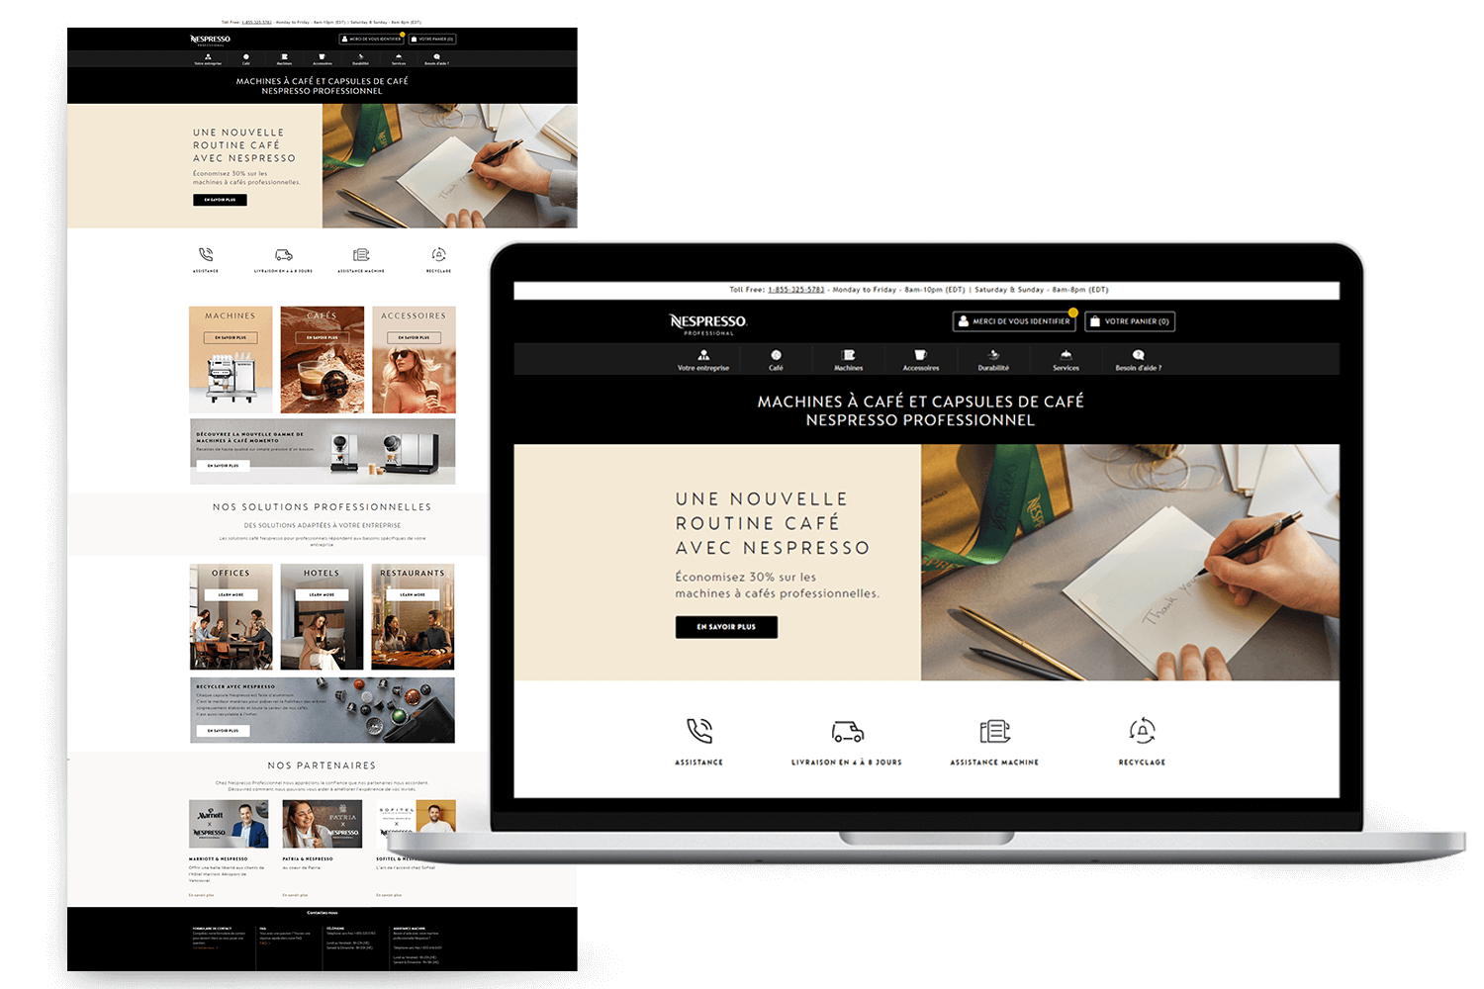Viewport: 1484px width, 989px height.
Task: Click the Livraison en 4 à 8 jours truck icon in laptop view
Action: coord(848,732)
